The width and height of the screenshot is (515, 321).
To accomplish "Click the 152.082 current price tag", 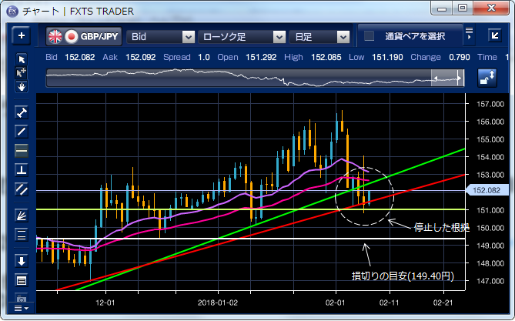I will (487, 190).
